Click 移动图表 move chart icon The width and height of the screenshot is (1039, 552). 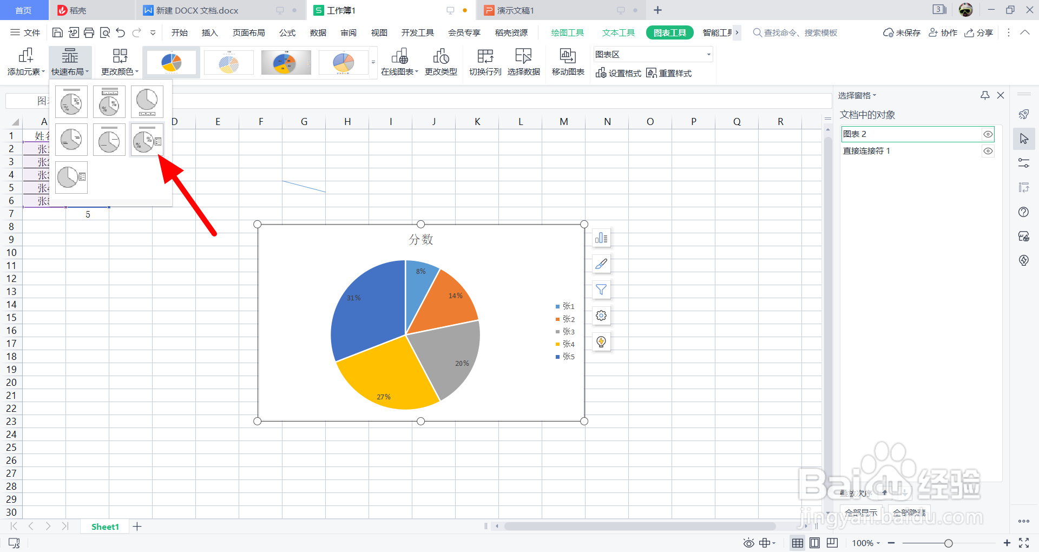click(568, 62)
